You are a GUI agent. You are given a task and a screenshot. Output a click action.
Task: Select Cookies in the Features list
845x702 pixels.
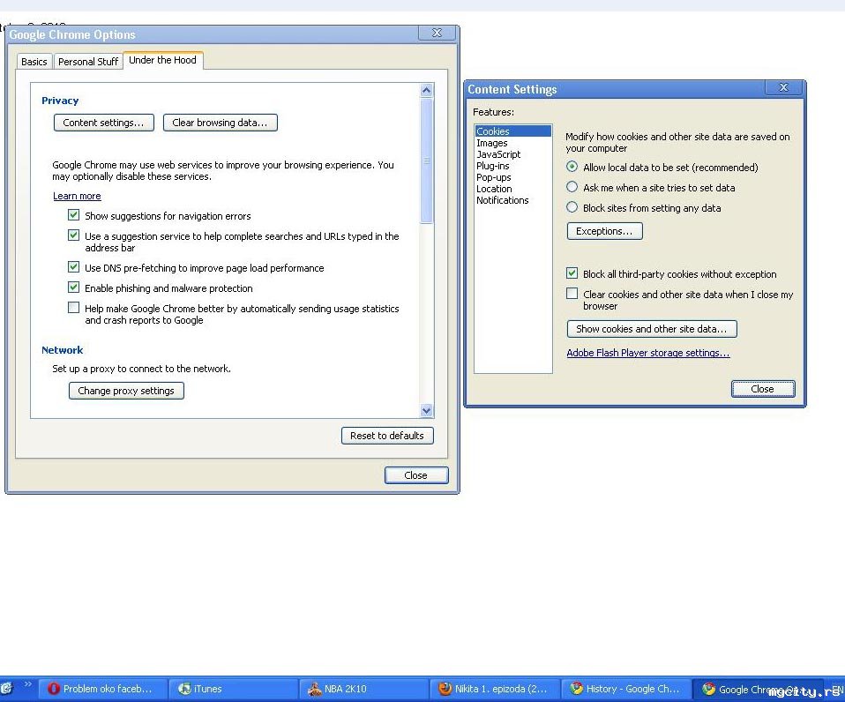(x=512, y=131)
